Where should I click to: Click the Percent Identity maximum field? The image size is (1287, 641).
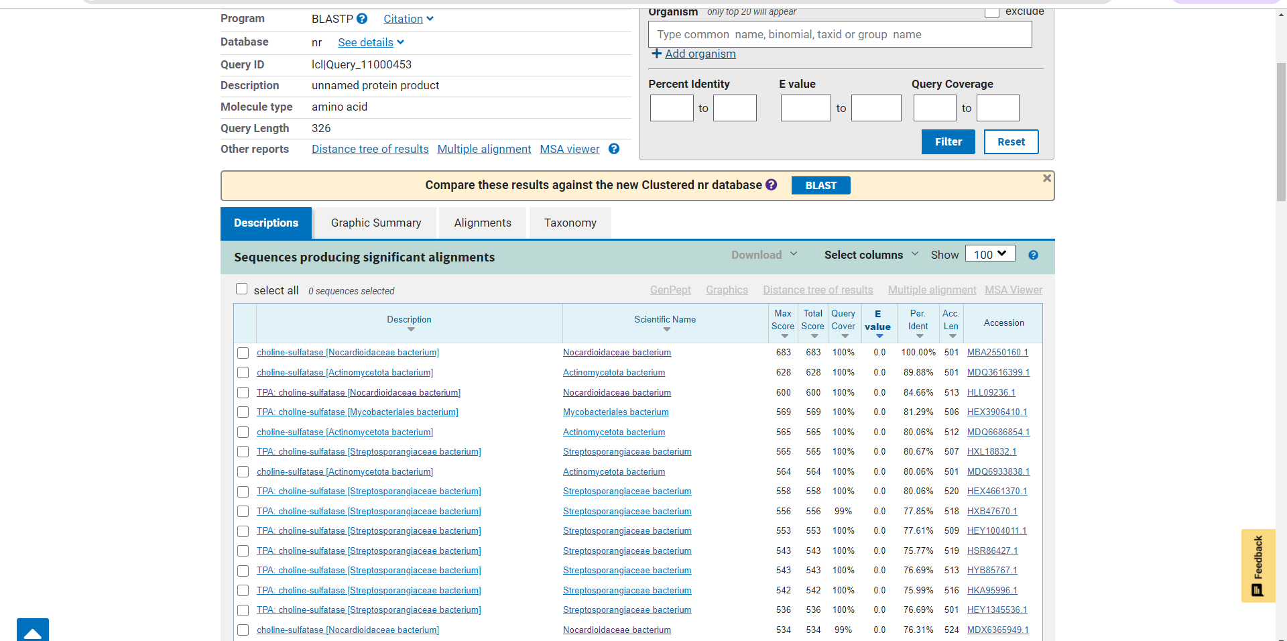click(x=735, y=108)
